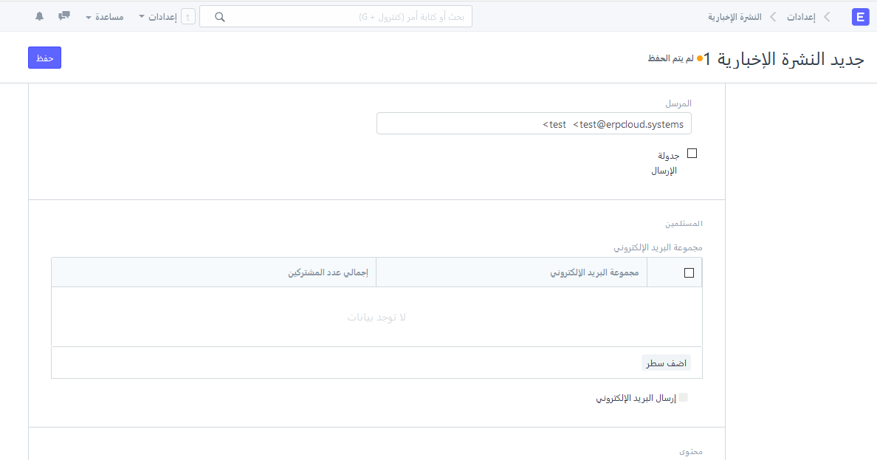Viewport: 877px width, 460px height.
Task: Click the المستلمين section heading
Action: pos(684,223)
